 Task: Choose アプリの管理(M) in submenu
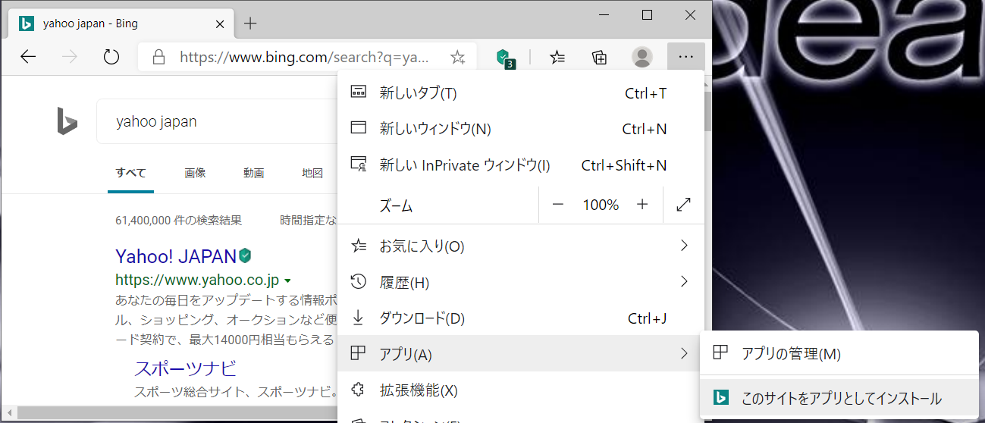click(x=839, y=354)
